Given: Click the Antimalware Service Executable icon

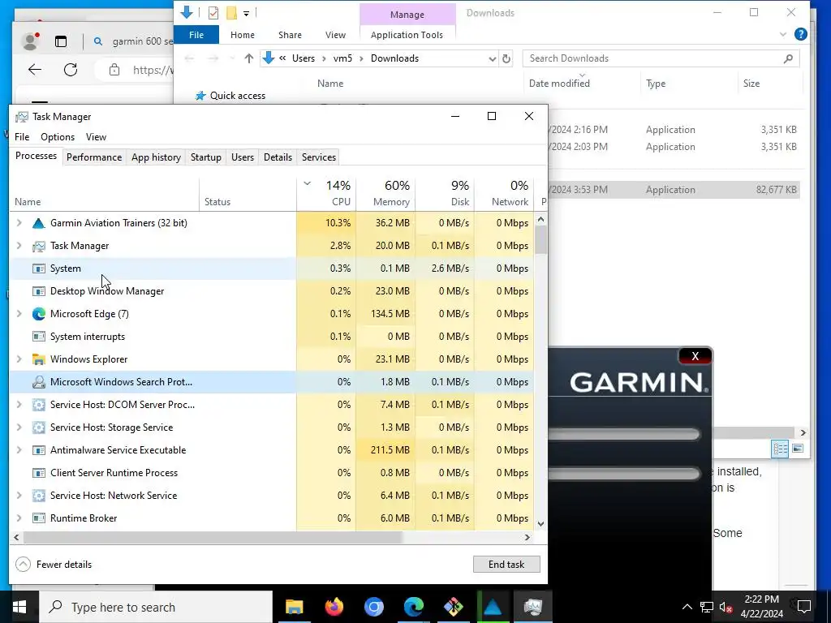Looking at the screenshot, I should pos(39,450).
